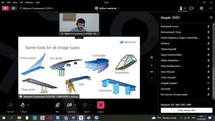Click the Record button icon
215x121 pixels.
tap(10, 105)
